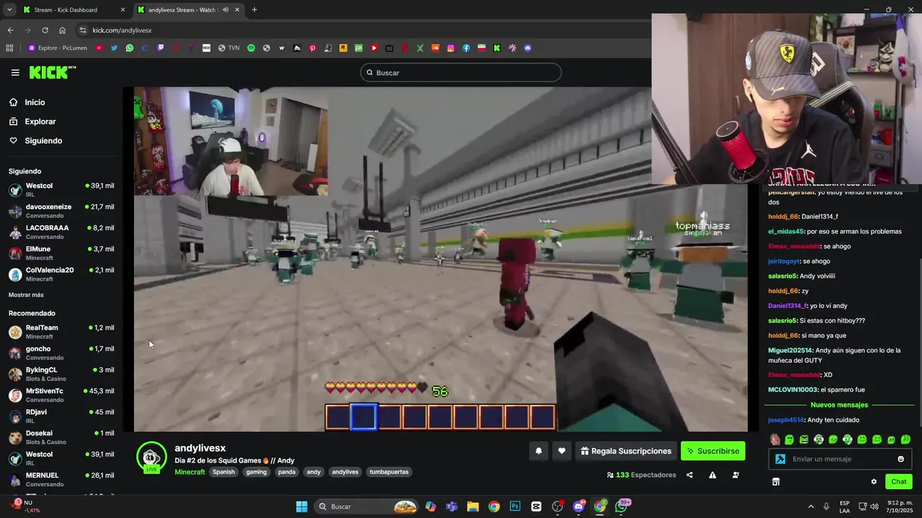Open the LACOBRAAA channel
The width and height of the screenshot is (922, 518).
(61, 232)
